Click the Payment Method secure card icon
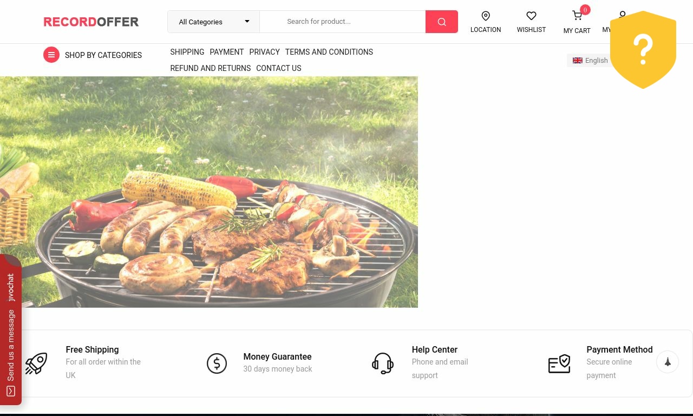The height and width of the screenshot is (416, 693). point(559,363)
